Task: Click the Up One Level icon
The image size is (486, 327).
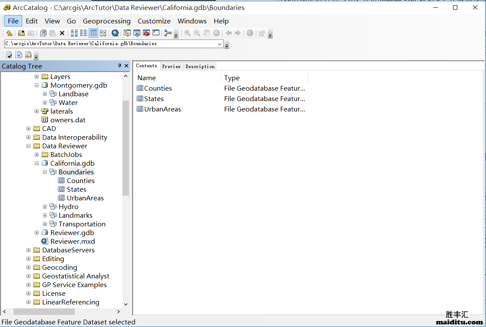Action: point(9,33)
